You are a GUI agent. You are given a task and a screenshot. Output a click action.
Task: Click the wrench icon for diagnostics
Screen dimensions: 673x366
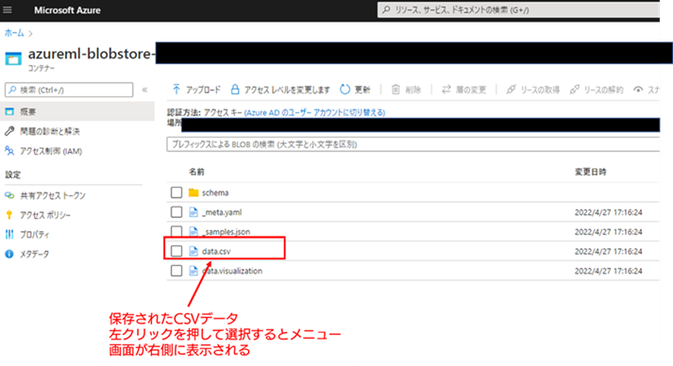[x=9, y=131]
